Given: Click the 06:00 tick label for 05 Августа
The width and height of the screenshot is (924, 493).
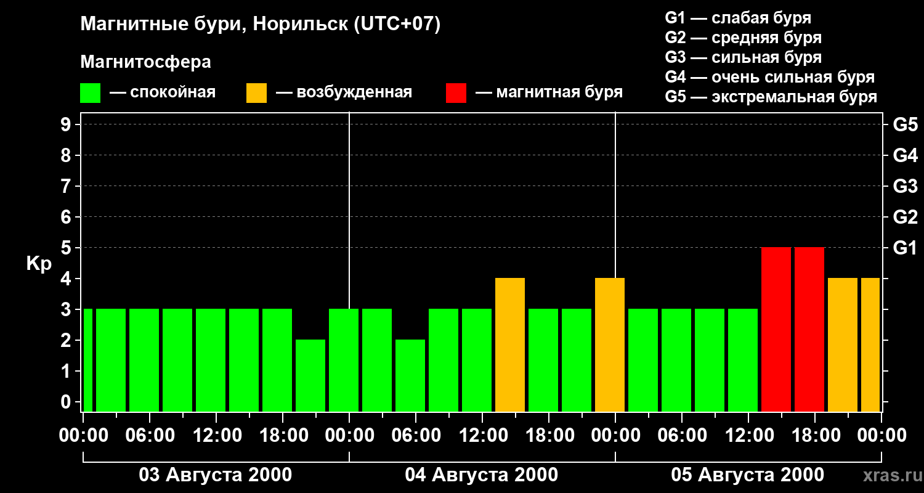Looking at the screenshot, I should coord(682,435).
